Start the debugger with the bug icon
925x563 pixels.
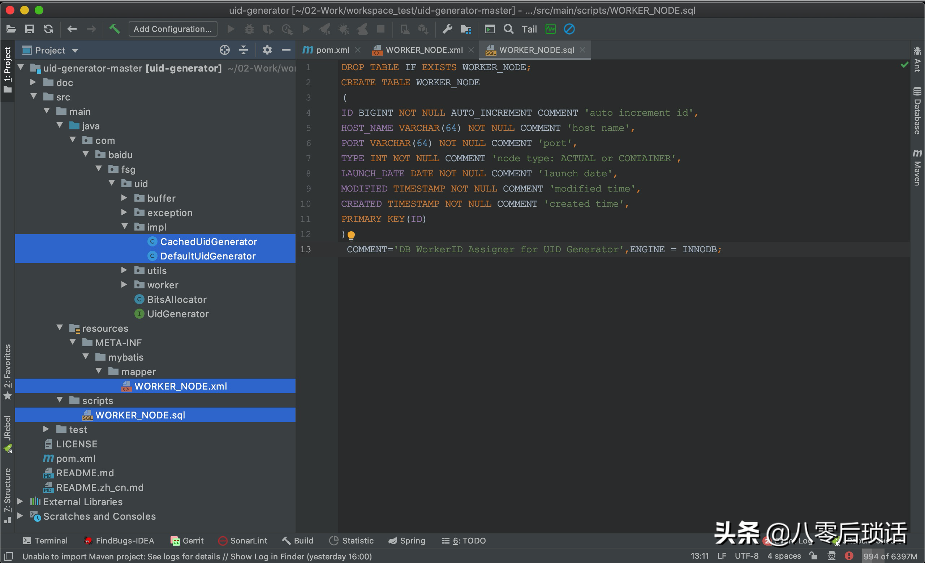[x=249, y=29]
